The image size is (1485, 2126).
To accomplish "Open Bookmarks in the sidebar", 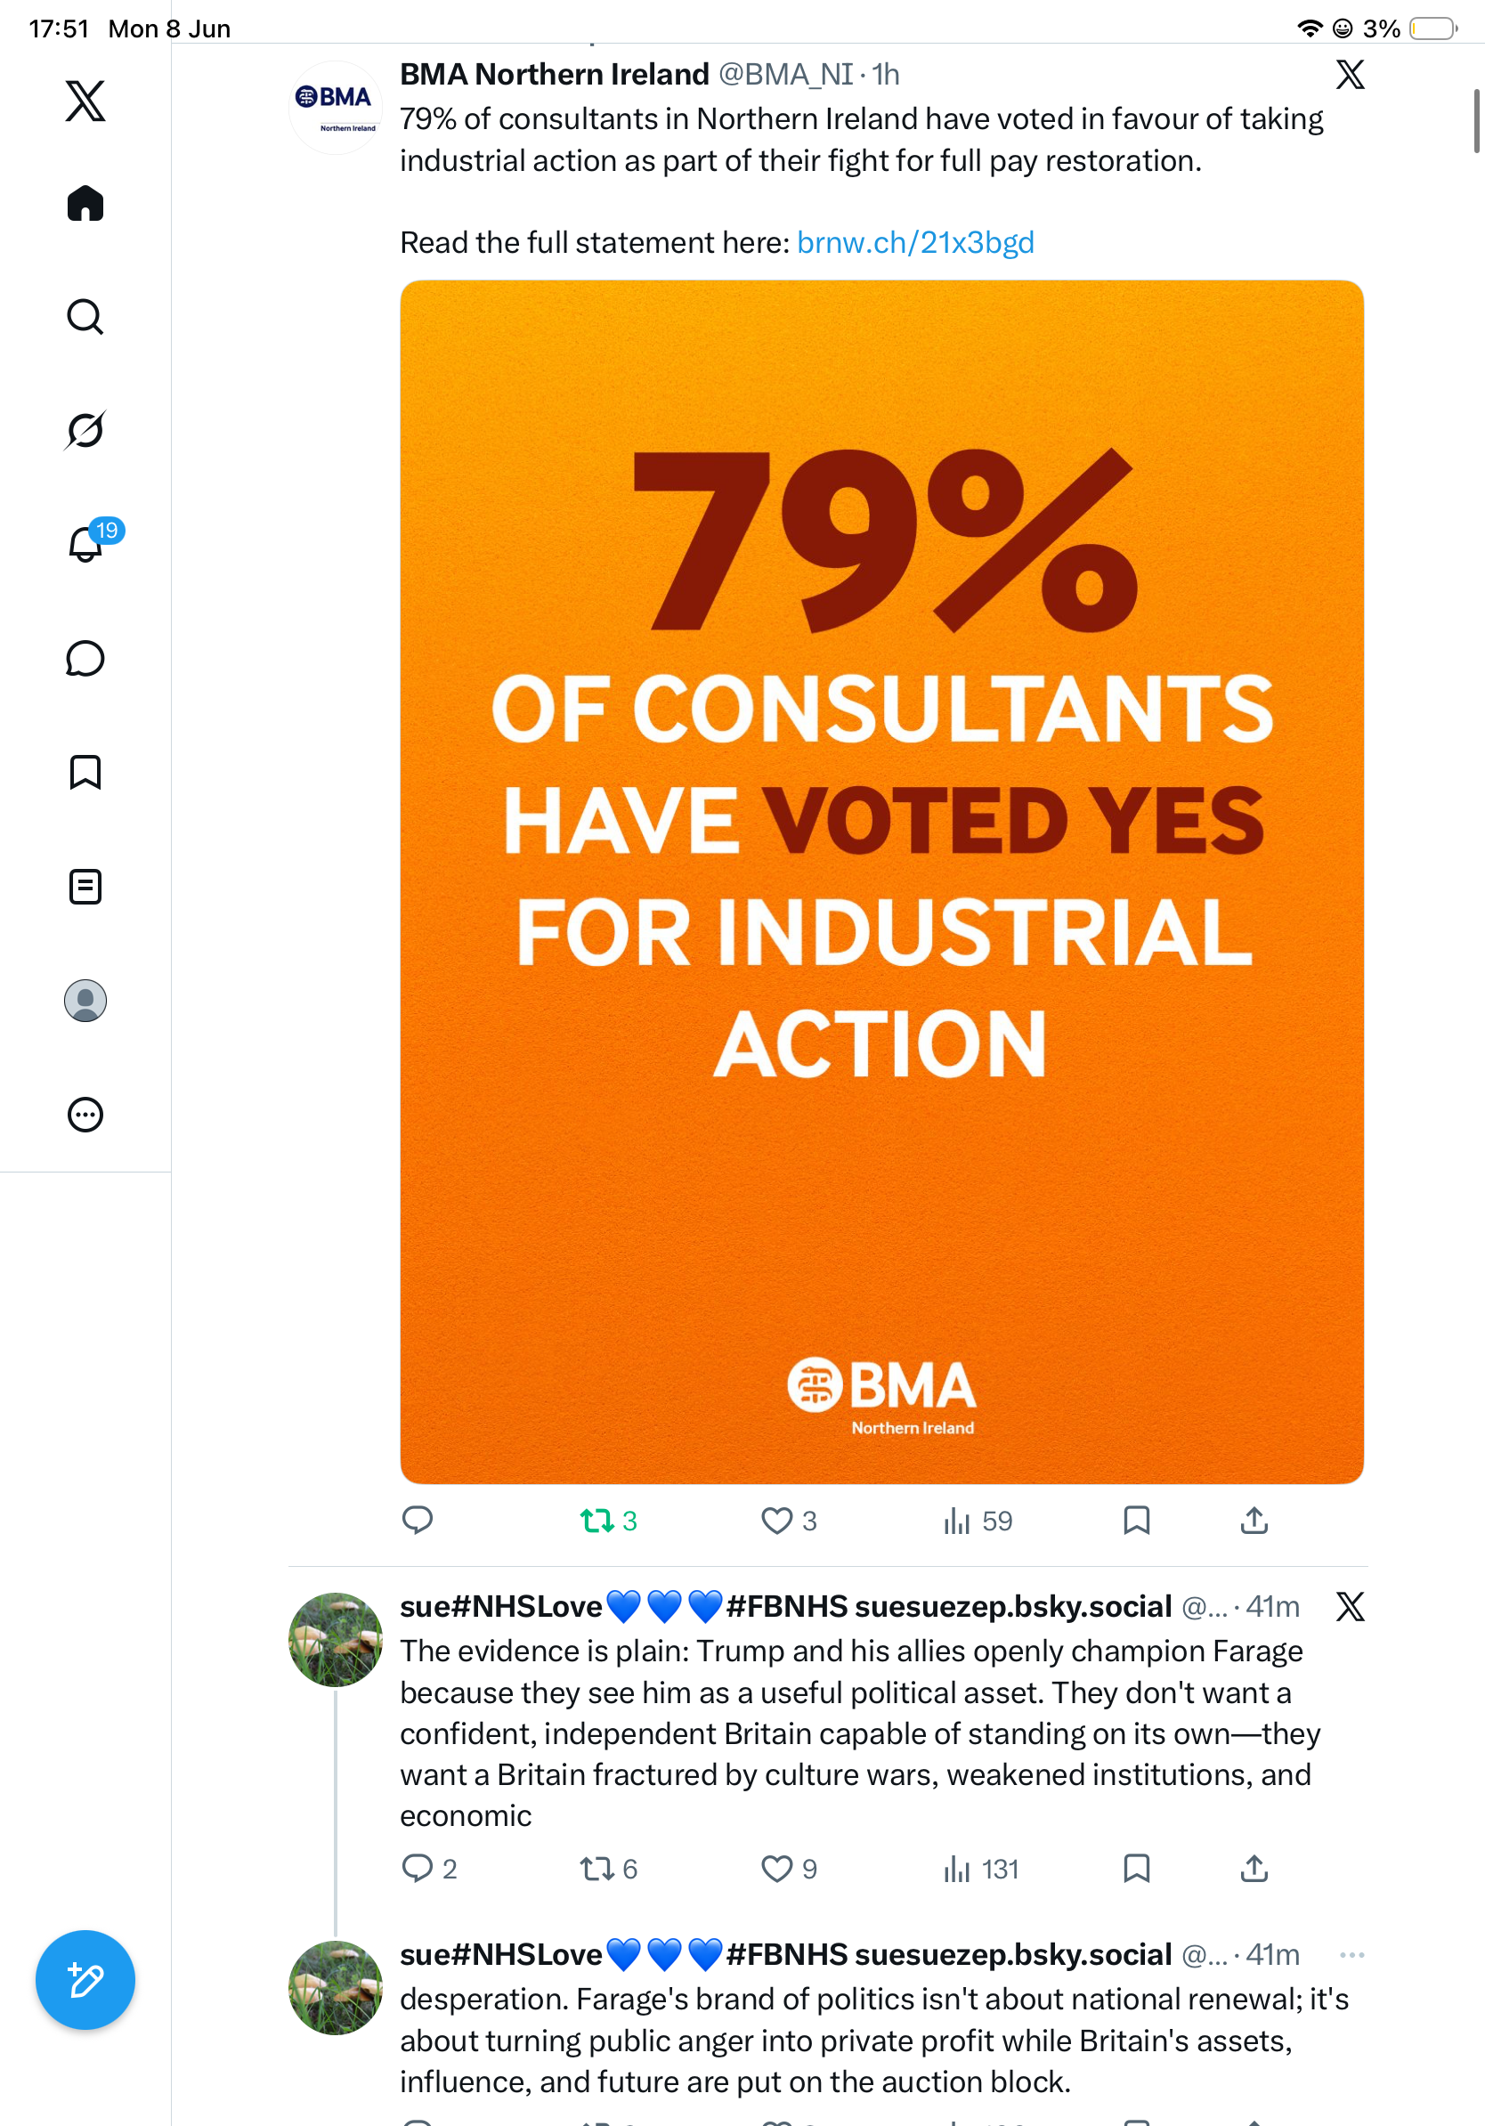I will pyautogui.click(x=85, y=772).
